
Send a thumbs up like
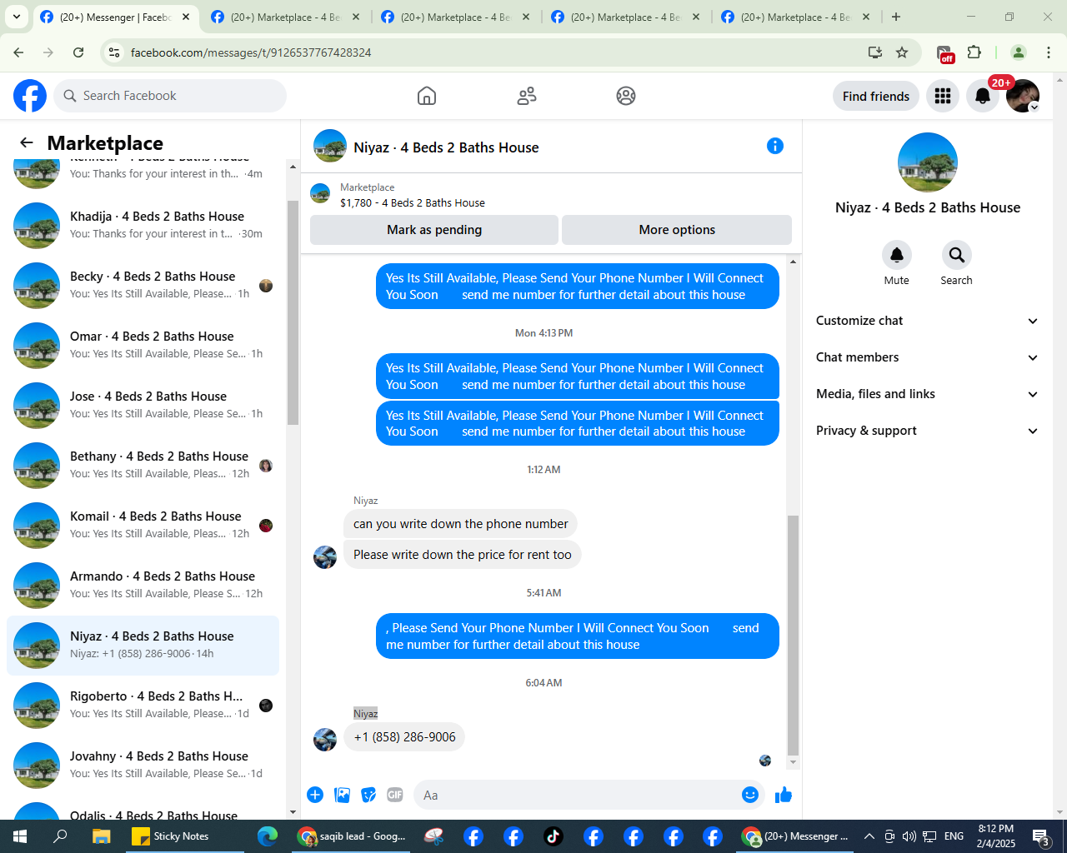(x=784, y=795)
